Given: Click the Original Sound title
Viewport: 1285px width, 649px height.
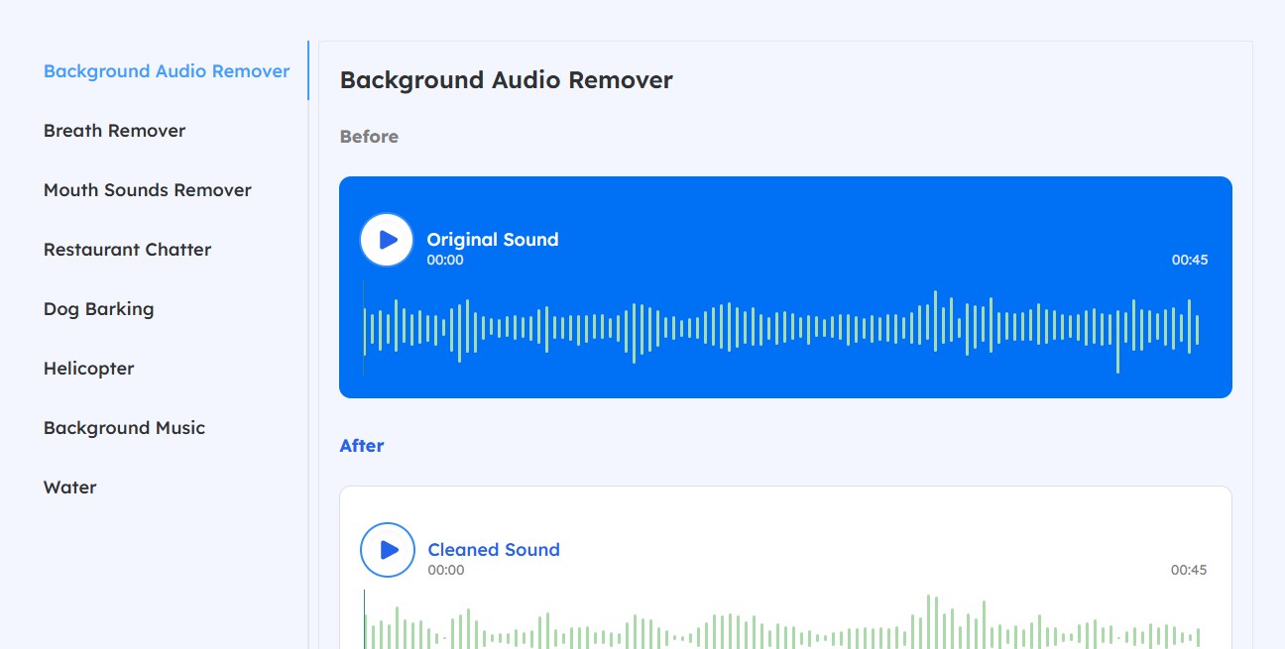Looking at the screenshot, I should [493, 239].
